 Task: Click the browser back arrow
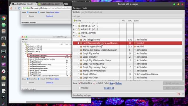[11, 8]
